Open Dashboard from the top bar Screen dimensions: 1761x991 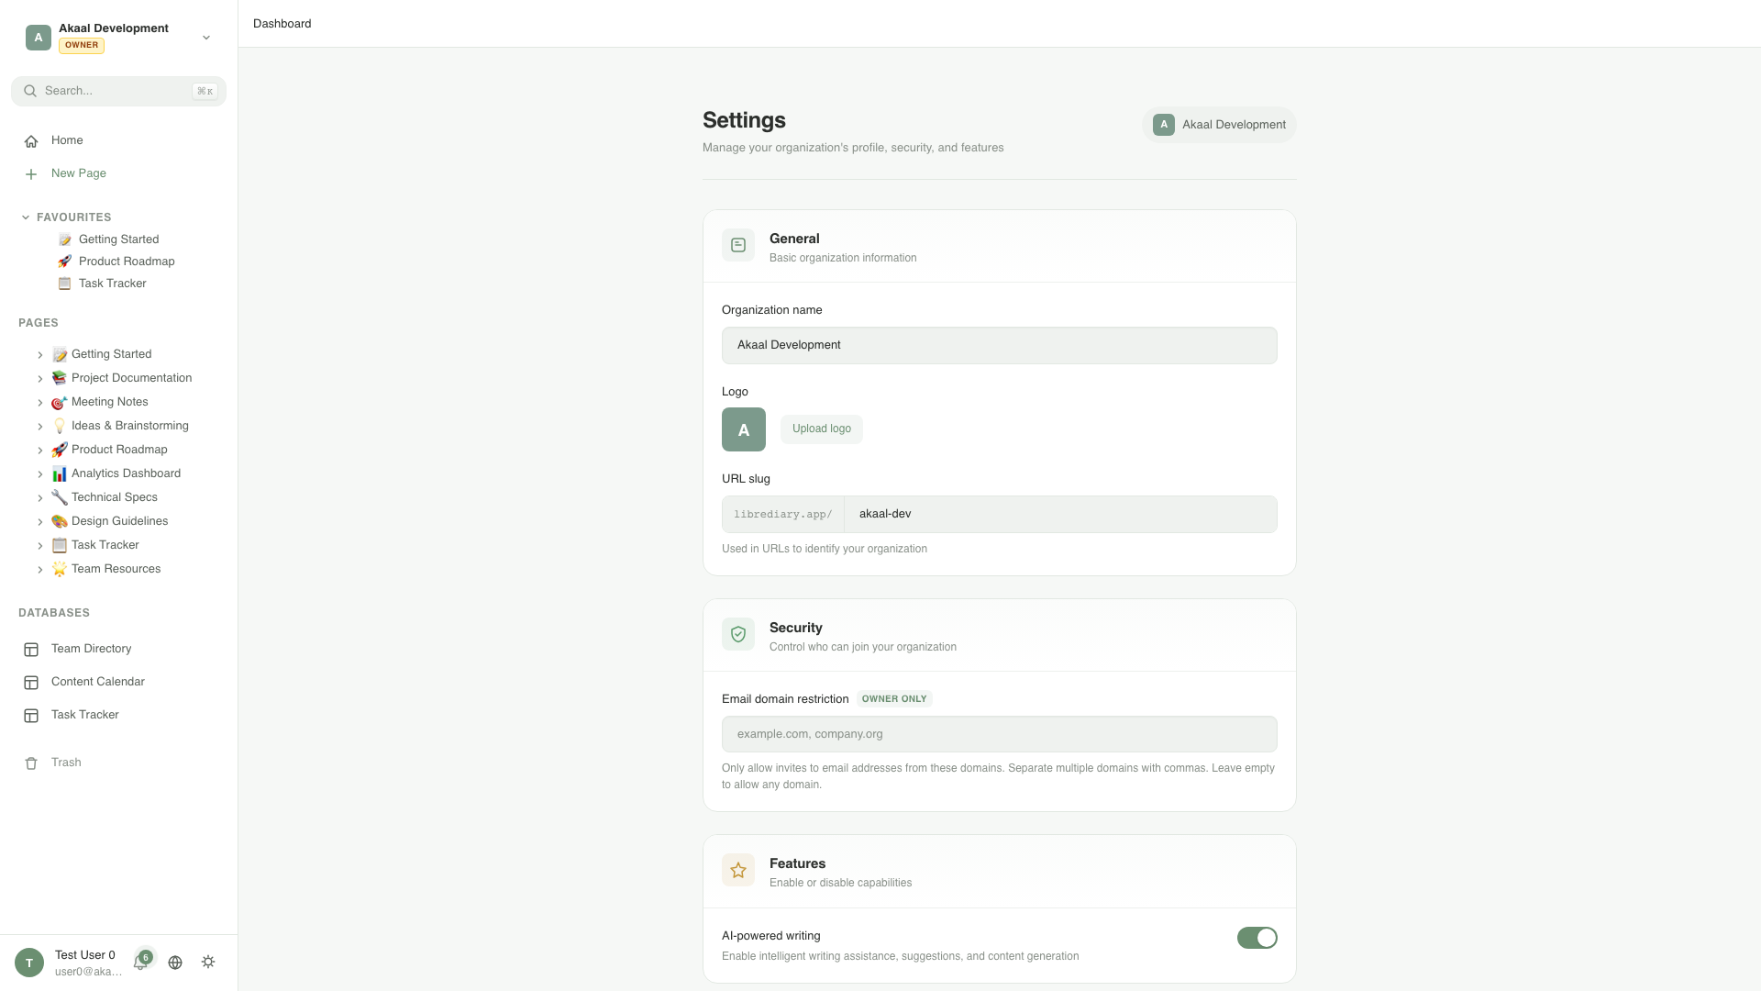[282, 23]
